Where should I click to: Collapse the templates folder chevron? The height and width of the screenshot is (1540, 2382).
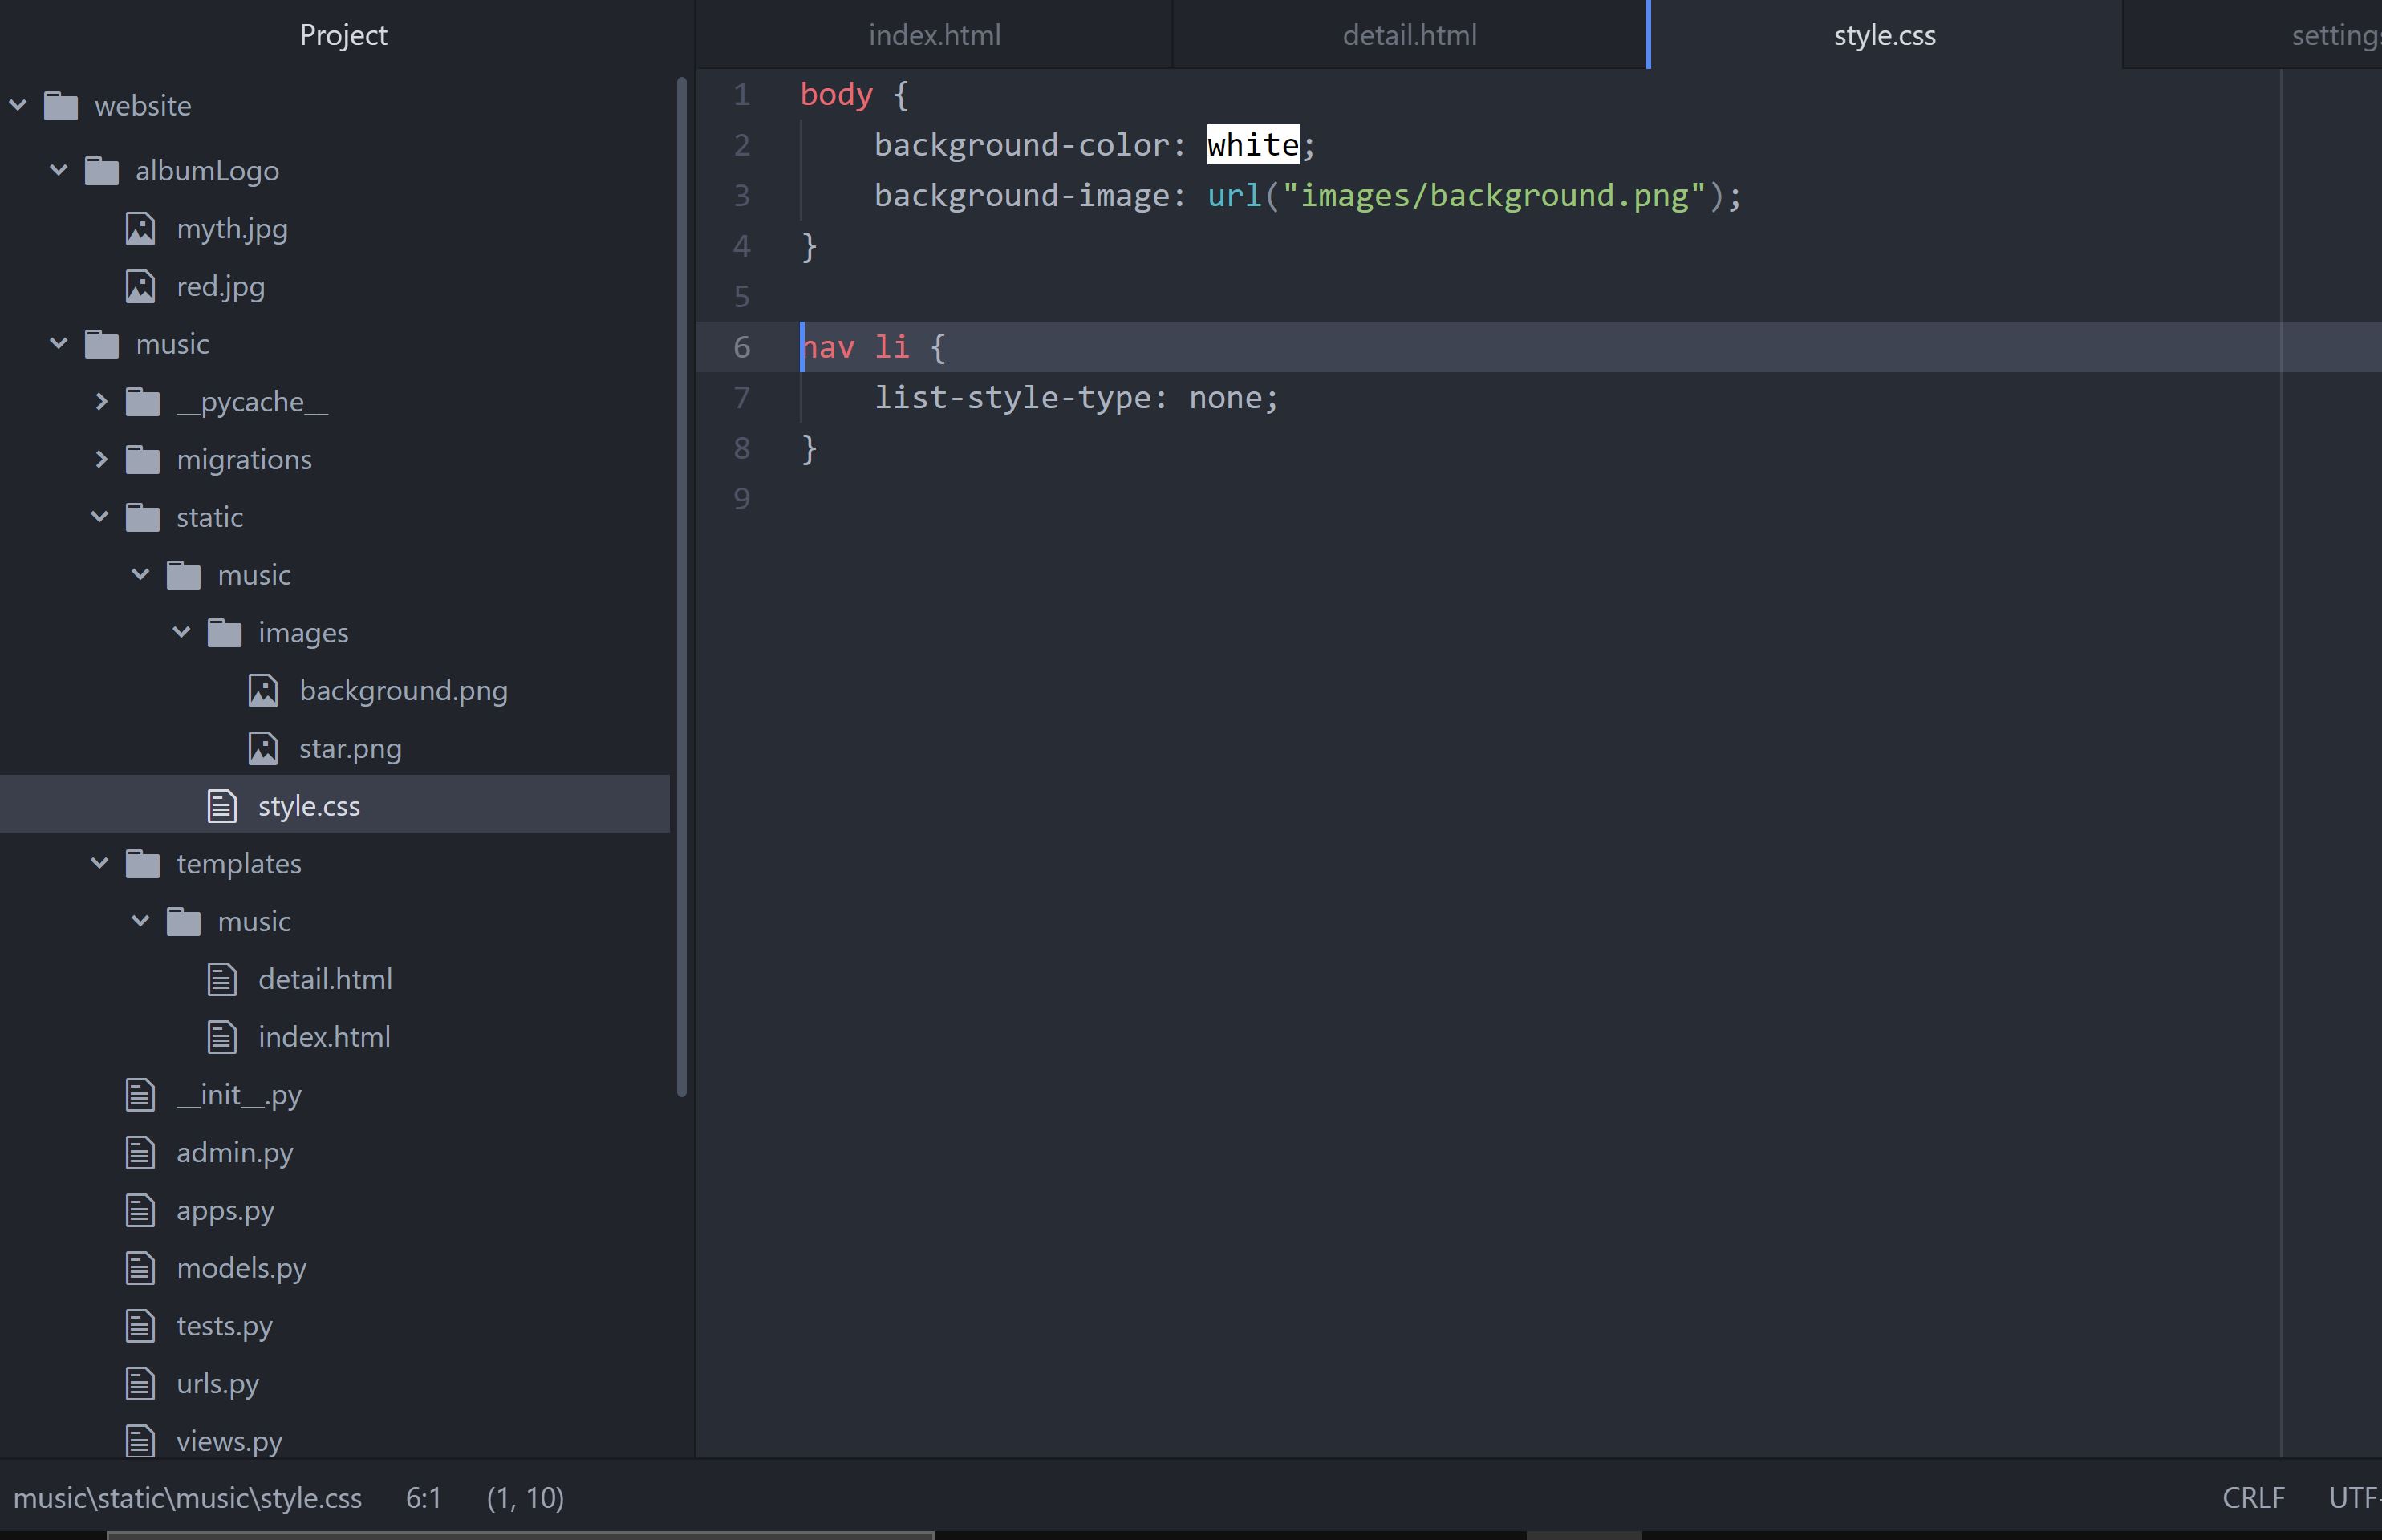[100, 864]
